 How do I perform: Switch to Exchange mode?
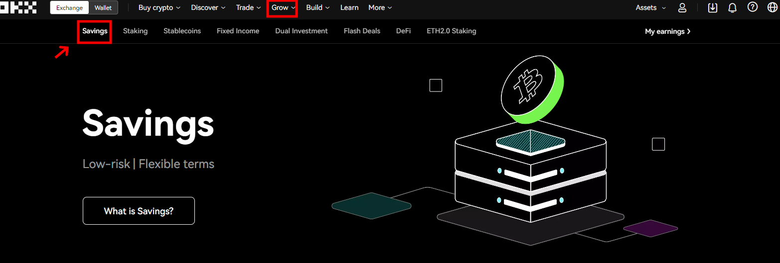coord(69,7)
